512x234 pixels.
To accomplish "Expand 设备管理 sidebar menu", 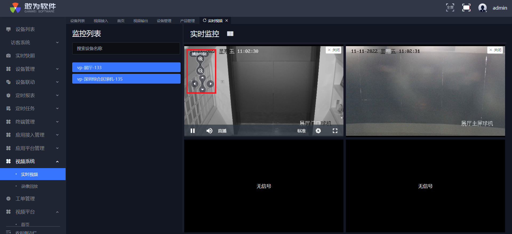I will pyautogui.click(x=33, y=69).
